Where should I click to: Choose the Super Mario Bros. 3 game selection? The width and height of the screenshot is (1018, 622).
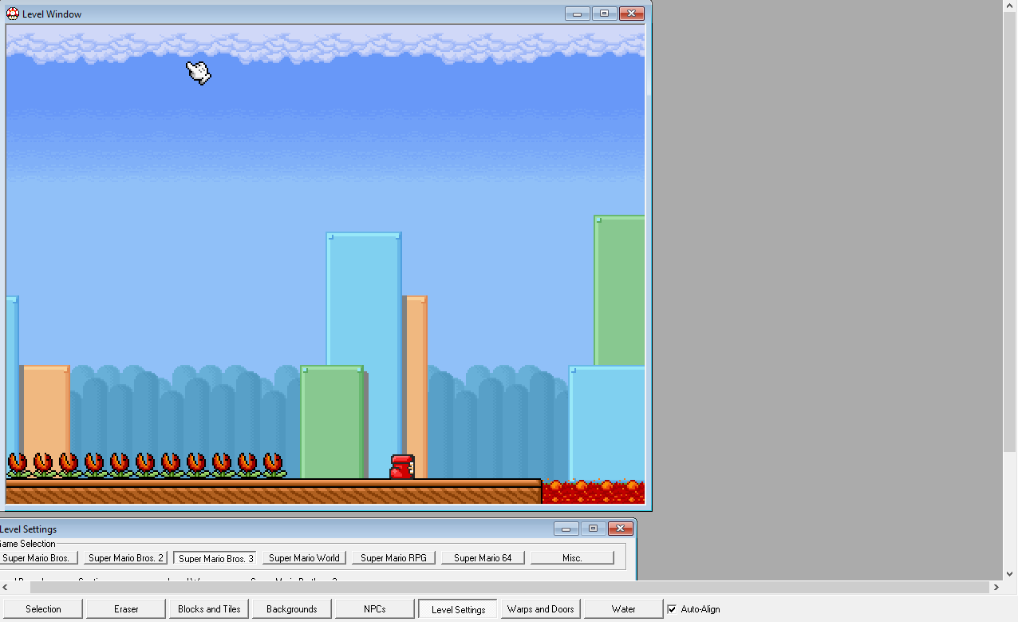coord(216,558)
